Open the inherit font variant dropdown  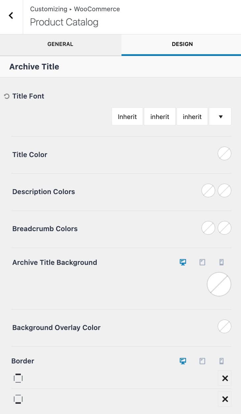click(159, 116)
